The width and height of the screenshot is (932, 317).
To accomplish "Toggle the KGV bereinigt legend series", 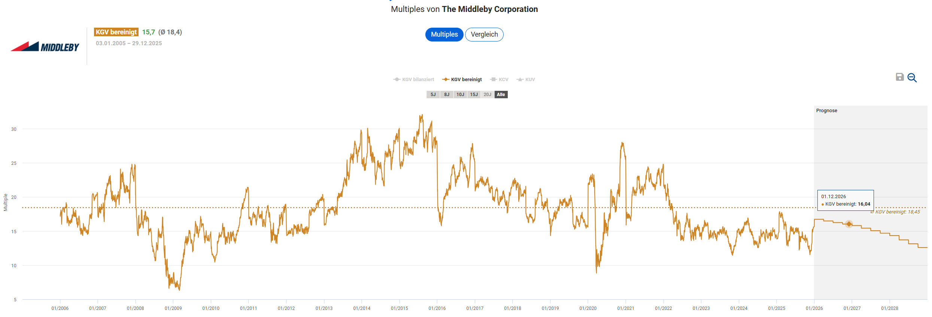I will (x=462, y=80).
